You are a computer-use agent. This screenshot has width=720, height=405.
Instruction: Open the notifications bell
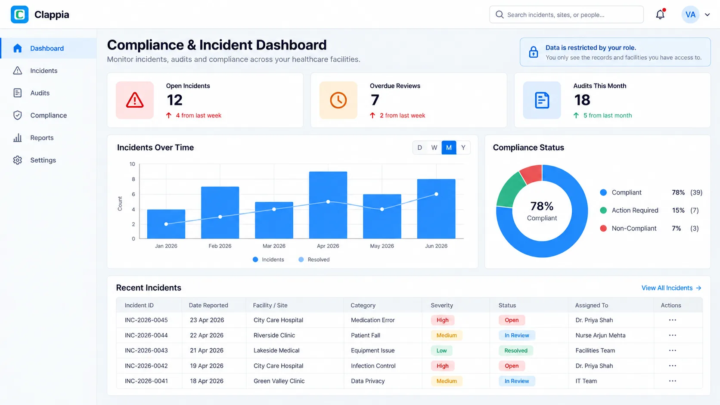[x=660, y=15]
